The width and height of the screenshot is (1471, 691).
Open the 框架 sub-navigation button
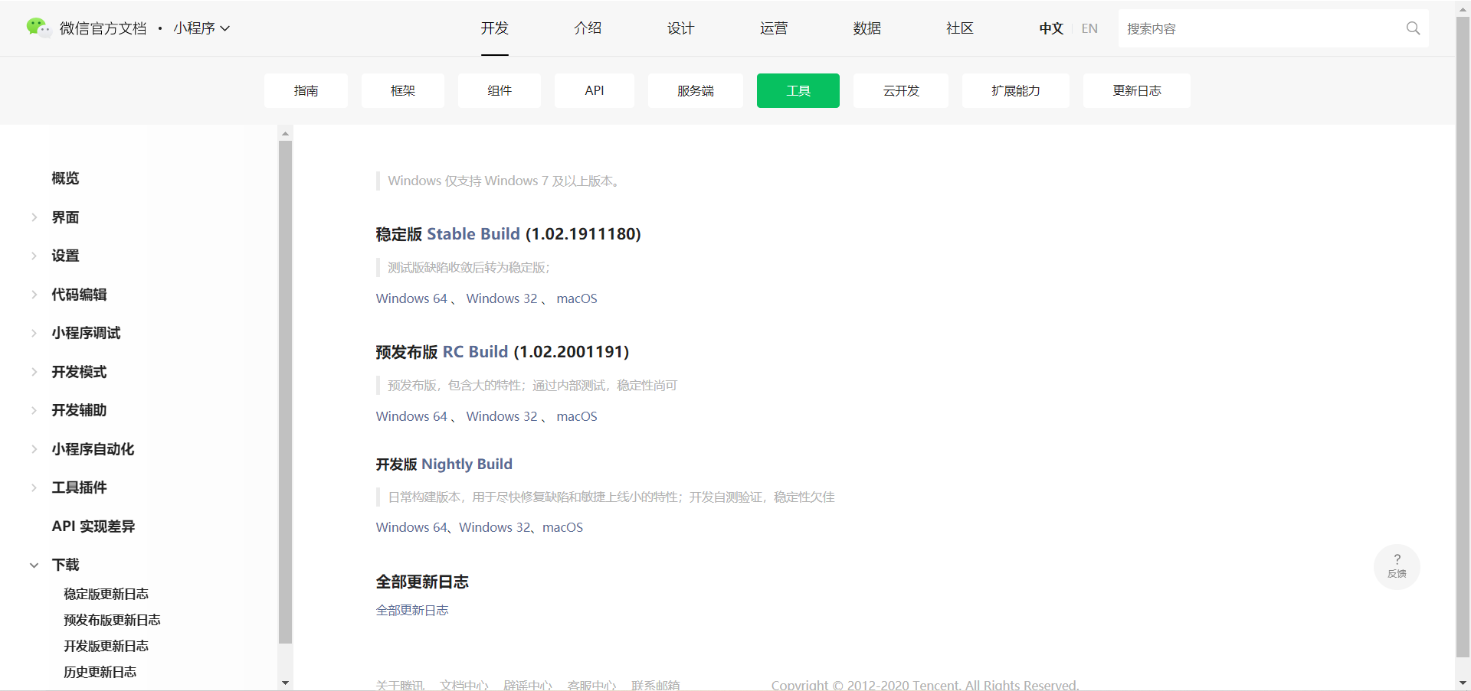[x=403, y=90]
